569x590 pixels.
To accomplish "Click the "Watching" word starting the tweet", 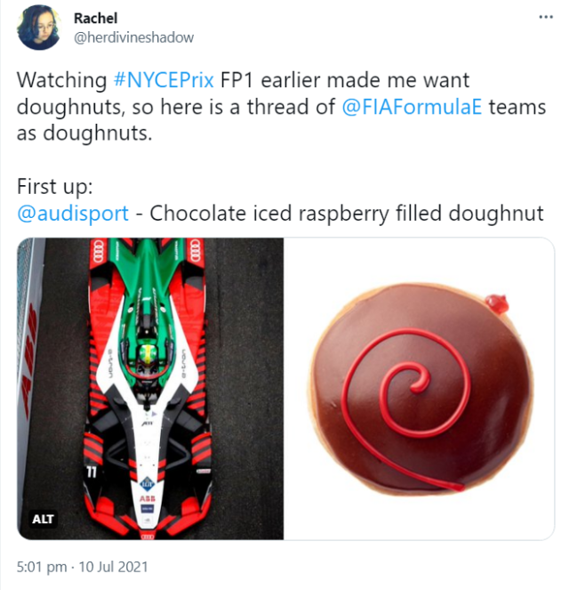I will pos(62,78).
